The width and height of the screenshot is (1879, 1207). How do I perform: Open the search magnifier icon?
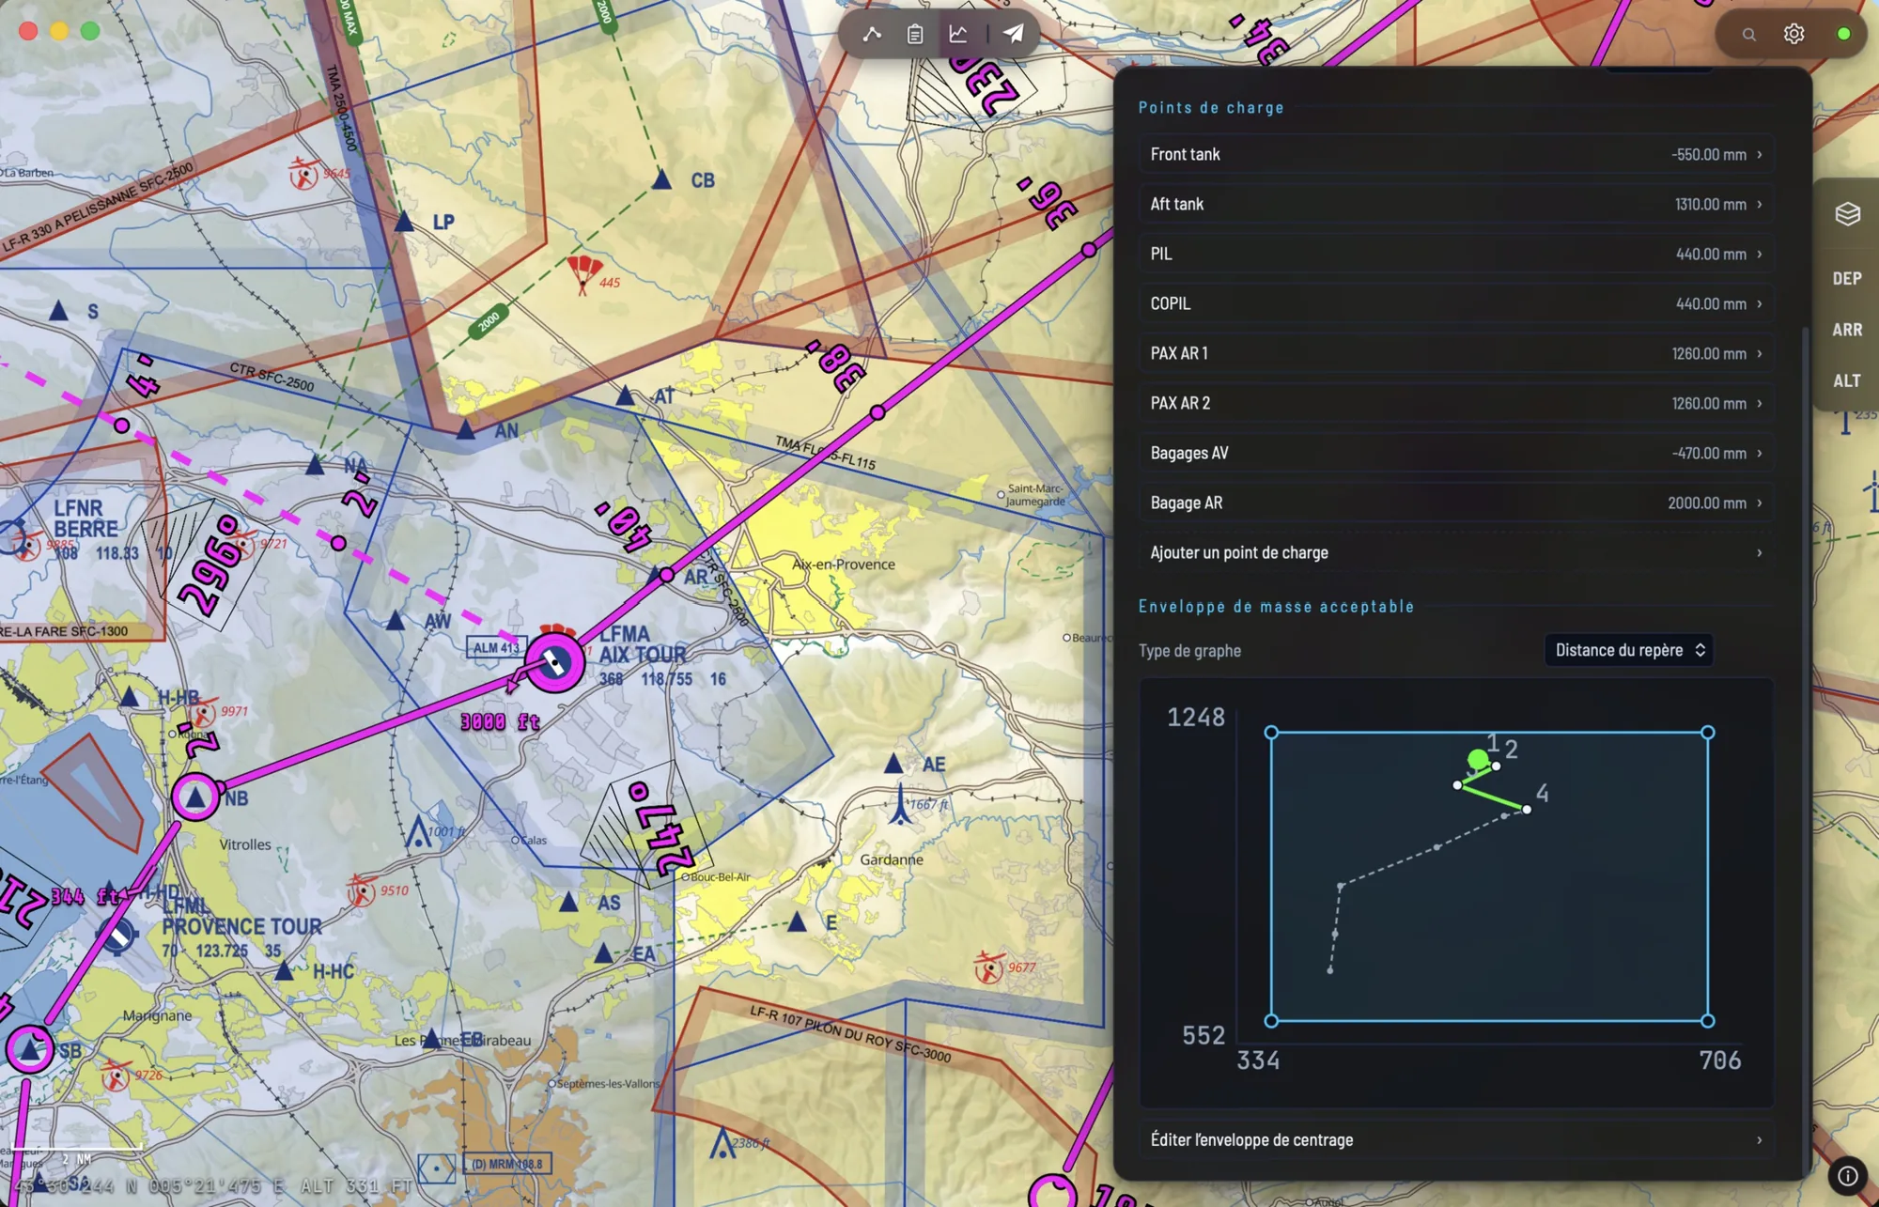coord(1748,35)
